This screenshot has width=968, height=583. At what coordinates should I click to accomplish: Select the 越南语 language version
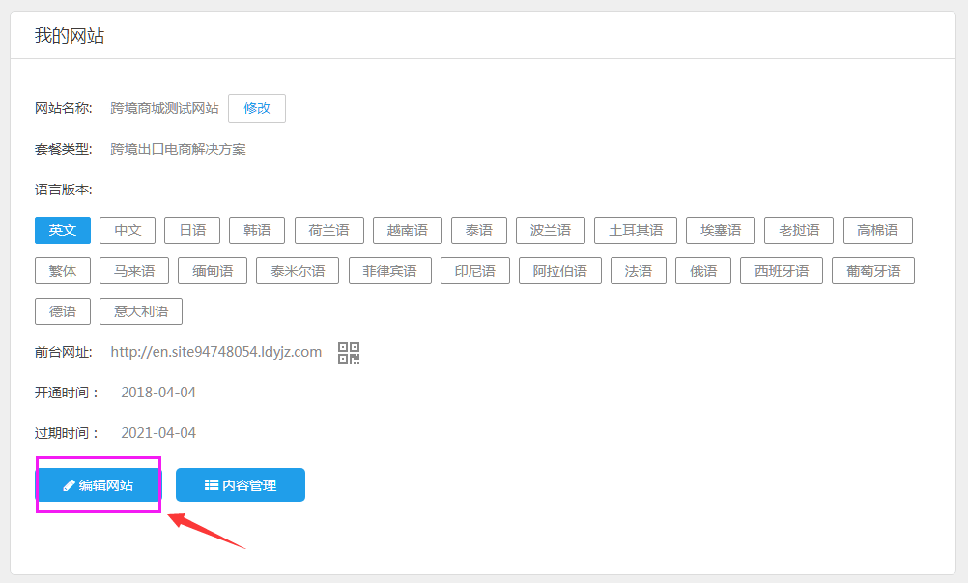coord(407,230)
